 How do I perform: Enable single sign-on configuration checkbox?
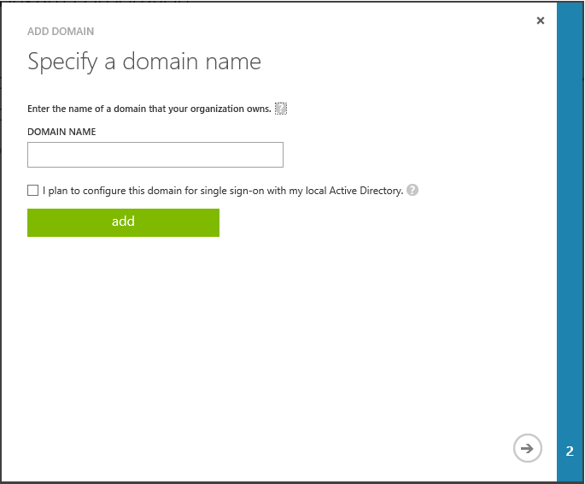pyautogui.click(x=33, y=191)
